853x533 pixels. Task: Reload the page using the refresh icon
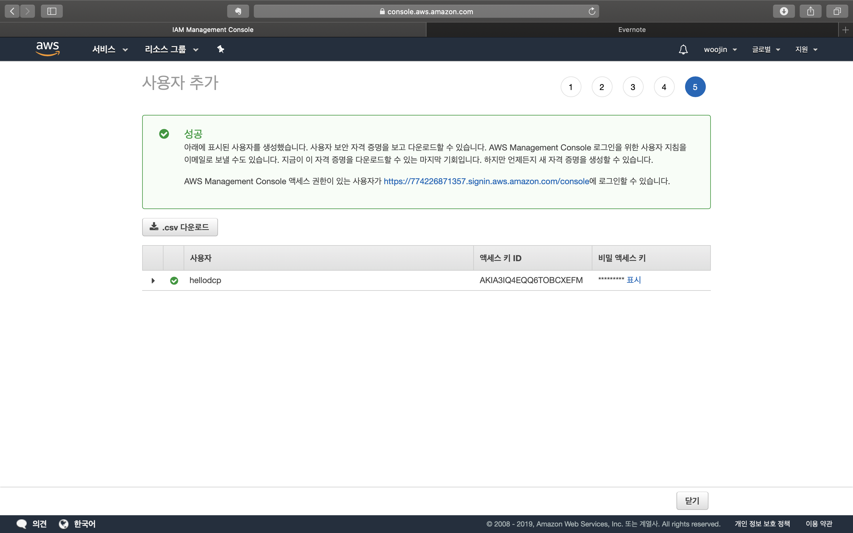pyautogui.click(x=592, y=11)
